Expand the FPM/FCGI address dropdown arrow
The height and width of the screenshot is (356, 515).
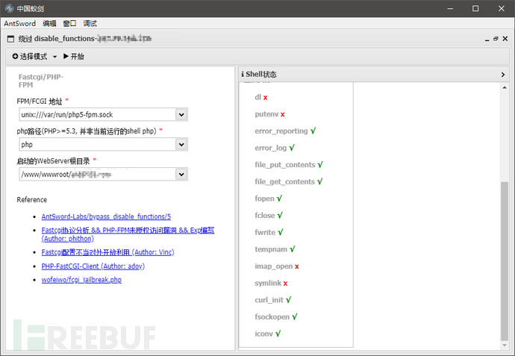point(181,115)
